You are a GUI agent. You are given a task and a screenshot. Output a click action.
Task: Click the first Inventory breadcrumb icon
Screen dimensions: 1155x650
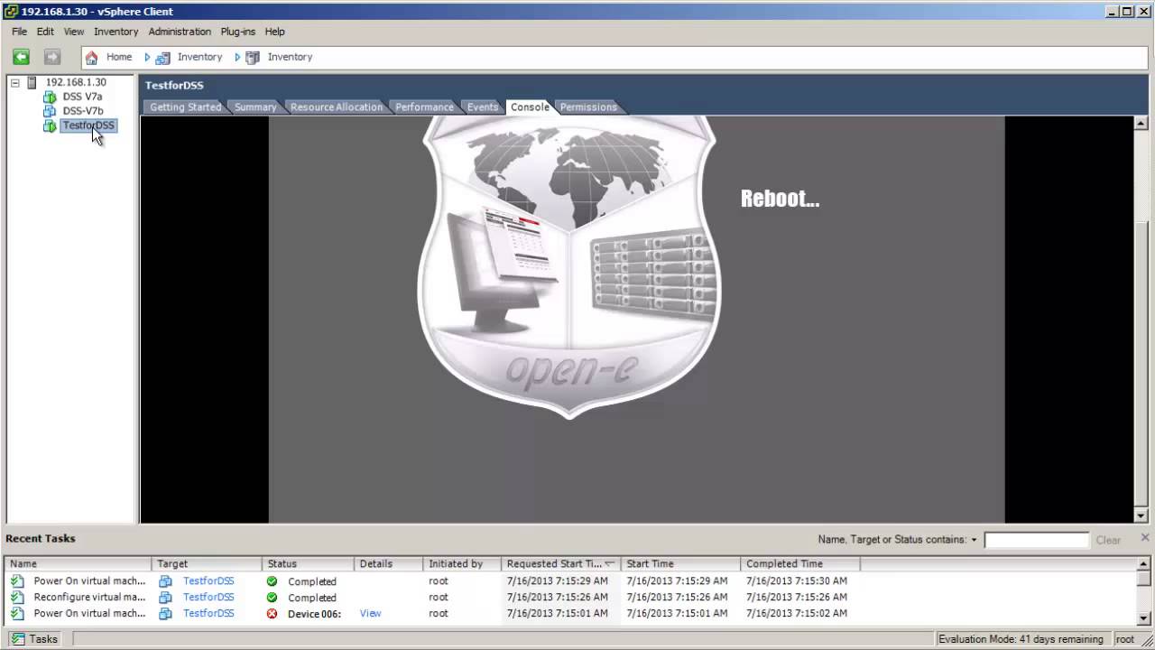click(x=162, y=57)
